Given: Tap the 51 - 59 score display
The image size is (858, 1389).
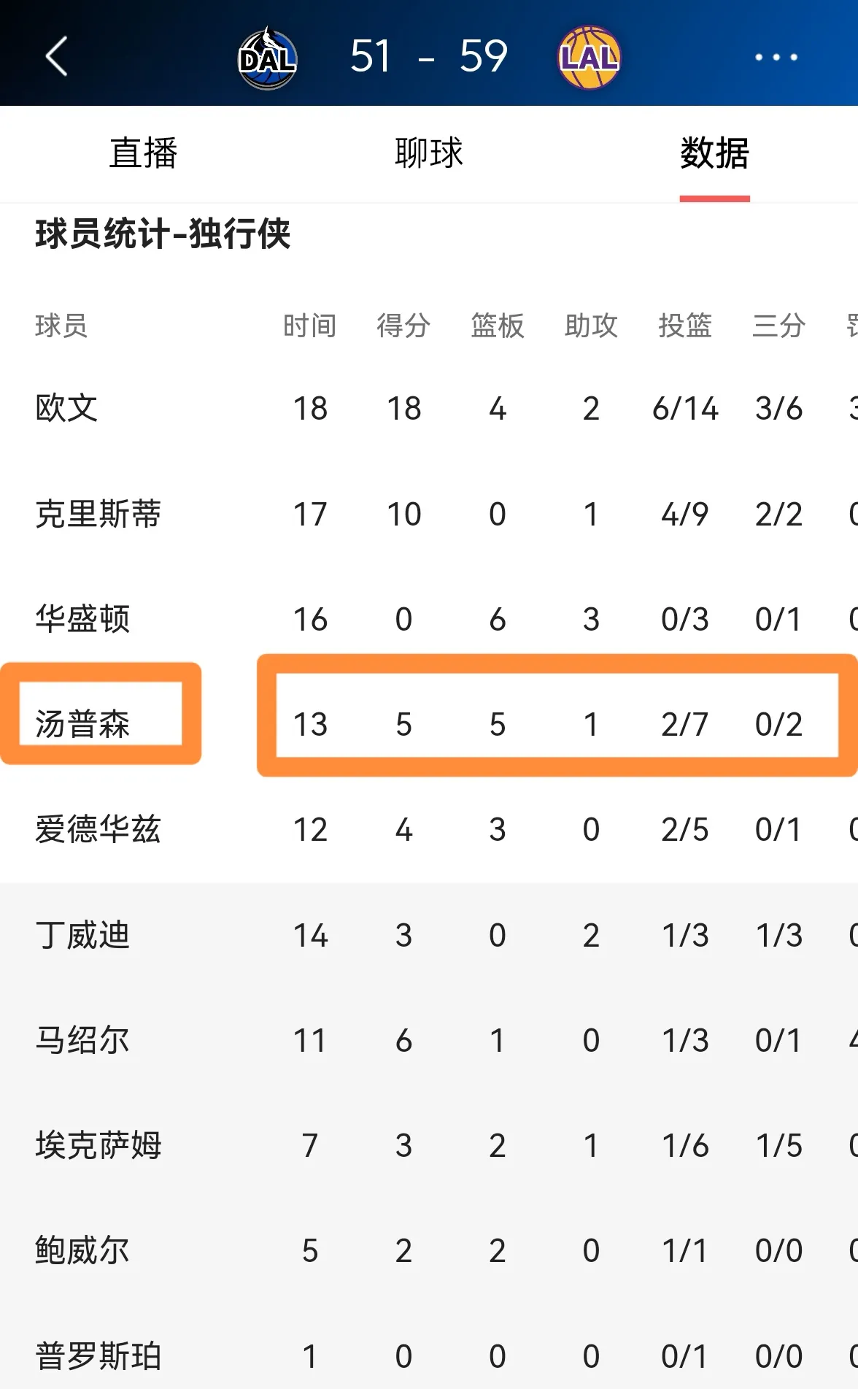Looking at the screenshot, I should point(429,56).
